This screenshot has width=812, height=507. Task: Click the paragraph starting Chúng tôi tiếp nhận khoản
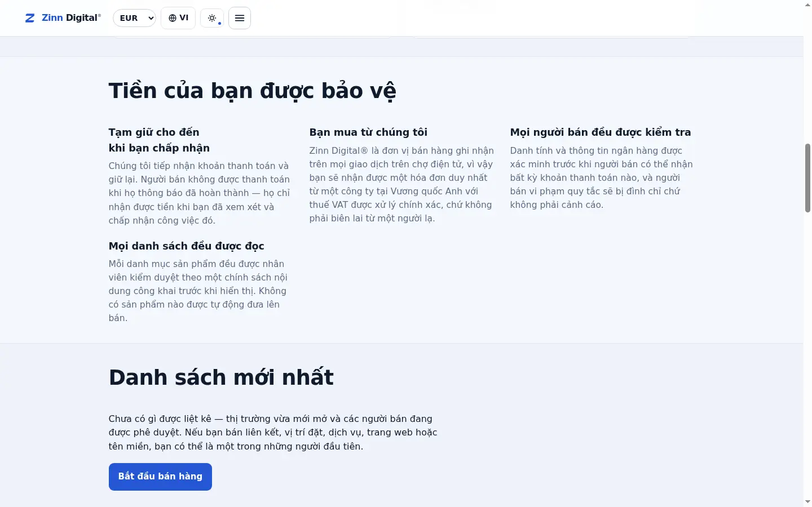click(x=200, y=193)
